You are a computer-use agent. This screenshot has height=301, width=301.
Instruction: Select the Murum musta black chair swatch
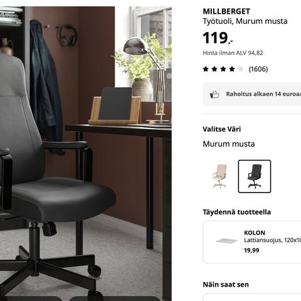[255, 176]
